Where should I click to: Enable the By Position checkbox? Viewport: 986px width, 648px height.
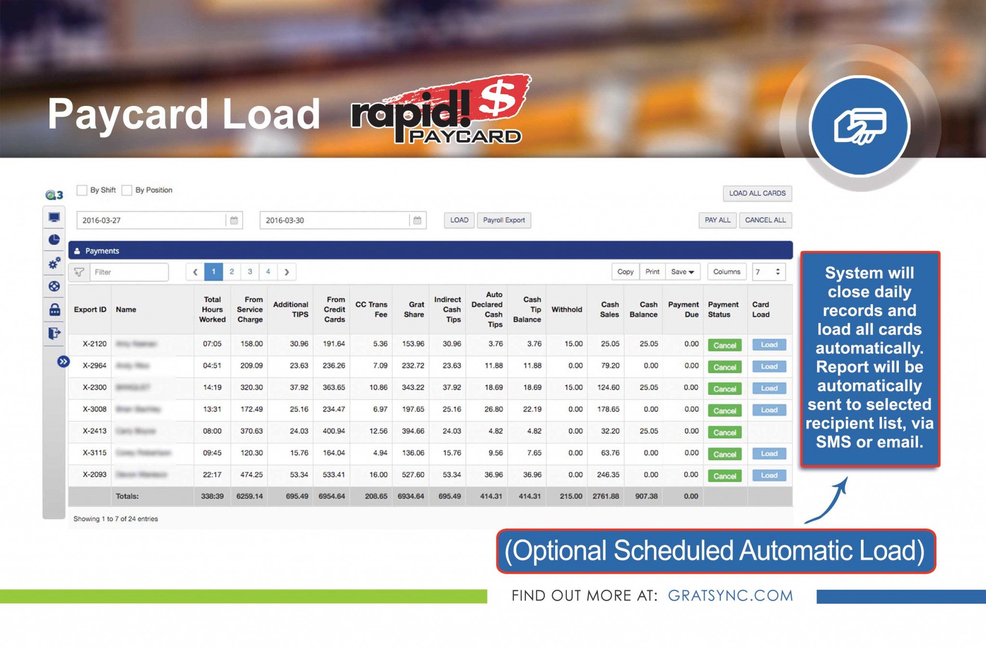coord(127,190)
